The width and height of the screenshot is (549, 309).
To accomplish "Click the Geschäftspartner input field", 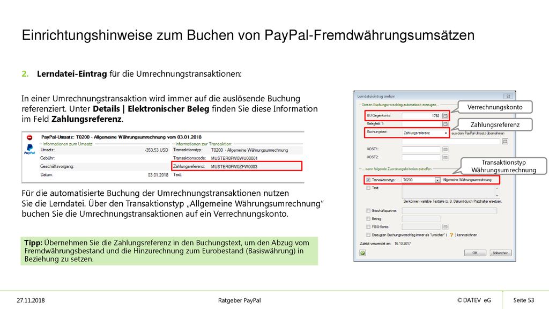I will coord(449,210).
